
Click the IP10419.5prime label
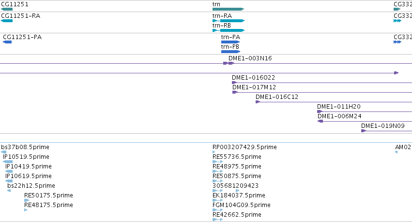tap(29, 166)
